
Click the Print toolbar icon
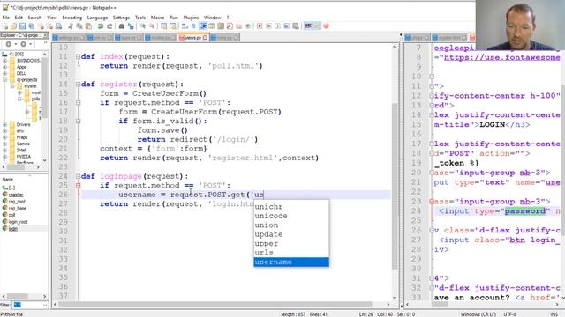(58, 26)
